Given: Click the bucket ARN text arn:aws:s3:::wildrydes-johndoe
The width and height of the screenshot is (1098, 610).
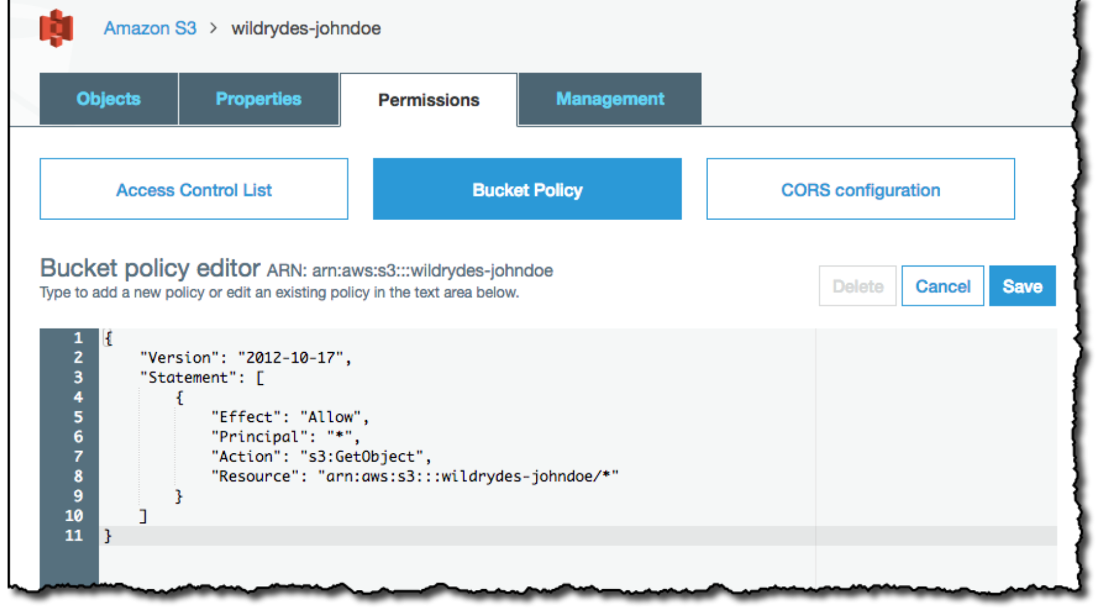Looking at the screenshot, I should click(433, 270).
